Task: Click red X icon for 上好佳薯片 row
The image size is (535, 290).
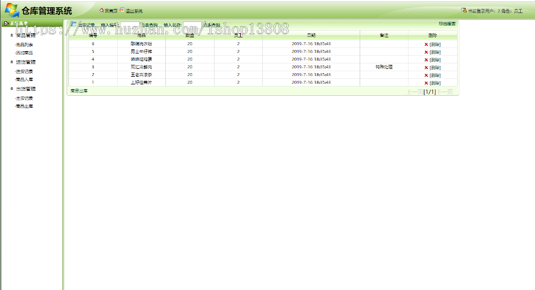Action: tap(426, 83)
